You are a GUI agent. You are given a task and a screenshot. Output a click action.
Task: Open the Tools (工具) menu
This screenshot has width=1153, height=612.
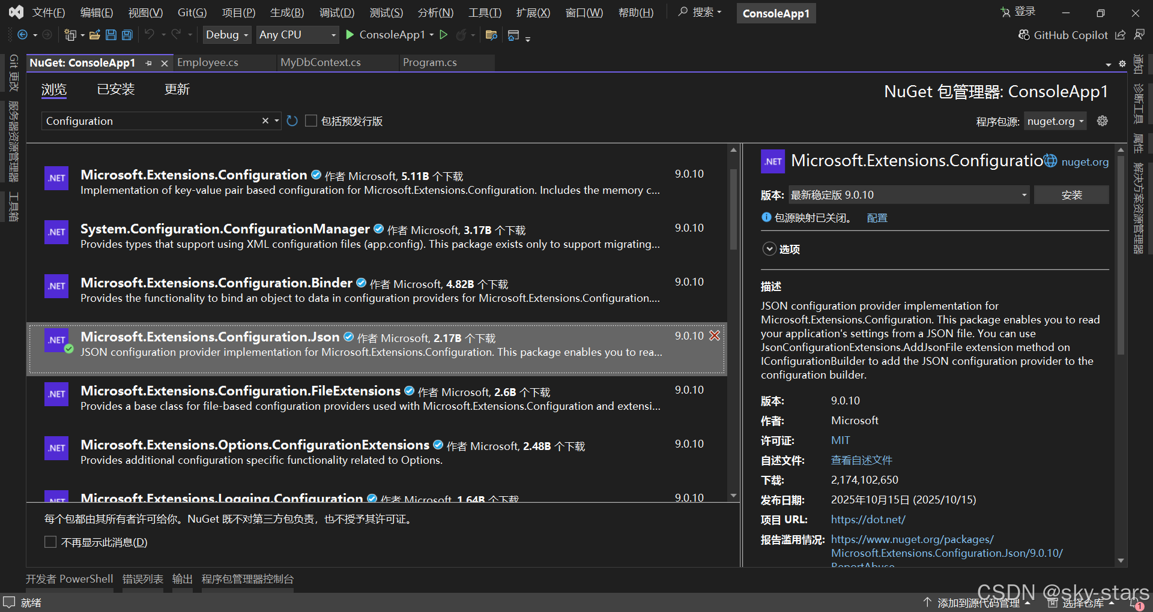485,13
